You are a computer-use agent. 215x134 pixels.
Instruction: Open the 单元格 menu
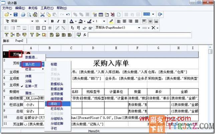tap(33, 8)
